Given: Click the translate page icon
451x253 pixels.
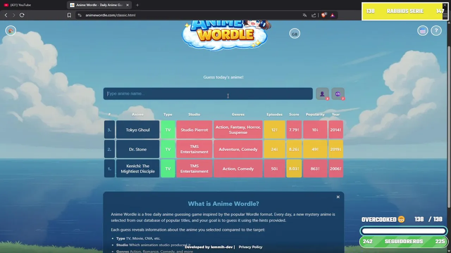Looking at the screenshot, I should point(305,15).
